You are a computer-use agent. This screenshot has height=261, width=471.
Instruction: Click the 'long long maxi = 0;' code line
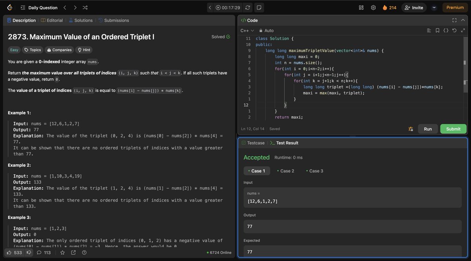pyautogui.click(x=297, y=57)
